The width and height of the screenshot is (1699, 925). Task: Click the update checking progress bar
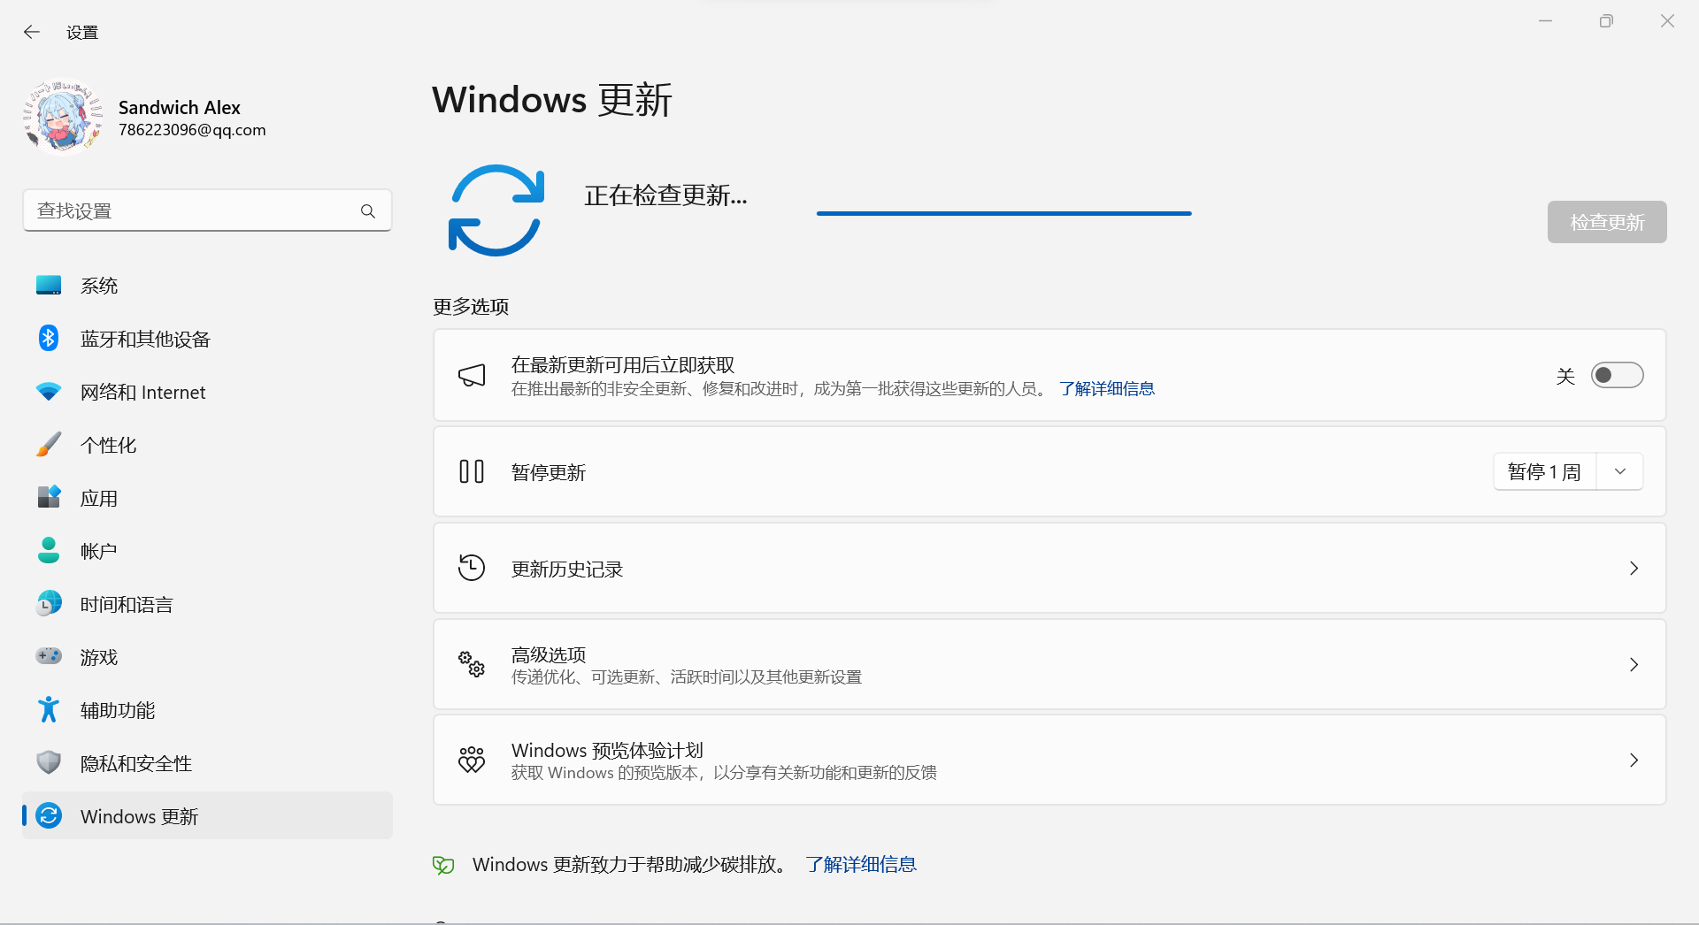[1003, 213]
